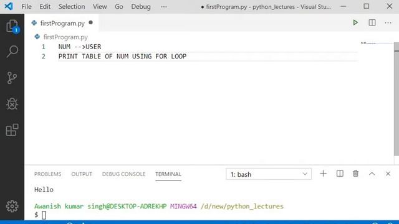399x224 pixels.
Task: Click line 1 text NUM -->USER
Action: pyautogui.click(x=80, y=47)
